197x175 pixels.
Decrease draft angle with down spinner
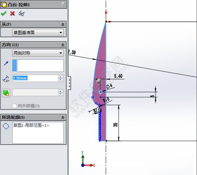[61, 94]
